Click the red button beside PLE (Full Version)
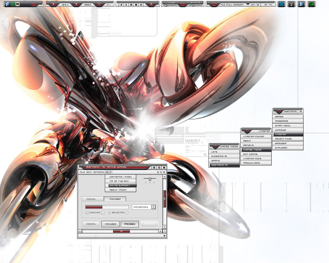The width and height of the screenshot is (329, 263). (x=214, y=4)
